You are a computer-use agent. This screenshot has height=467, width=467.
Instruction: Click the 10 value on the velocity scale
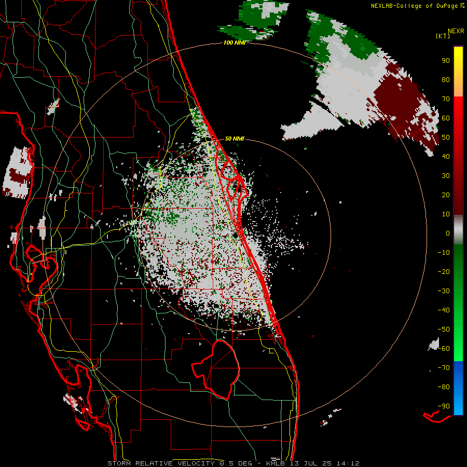(x=446, y=214)
